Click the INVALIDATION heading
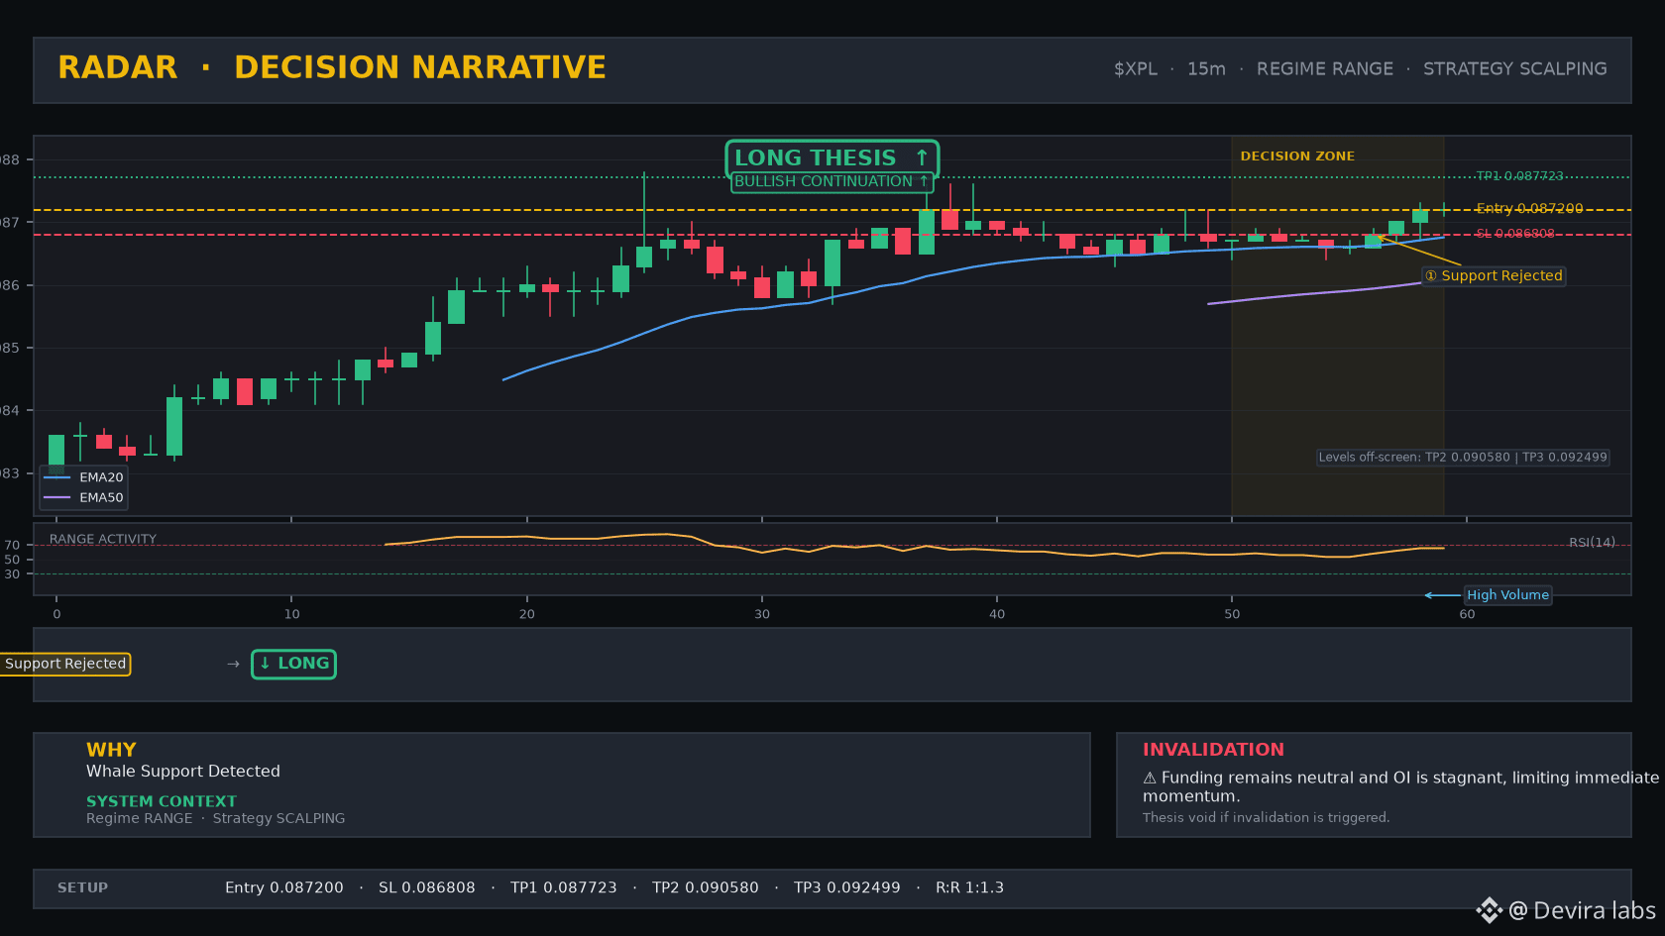Viewport: 1665px width, 936px height. coord(1213,750)
